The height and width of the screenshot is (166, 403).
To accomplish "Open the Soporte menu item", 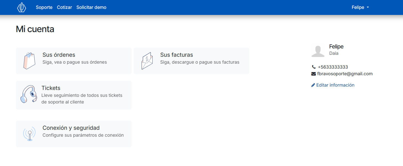I will point(44,7).
